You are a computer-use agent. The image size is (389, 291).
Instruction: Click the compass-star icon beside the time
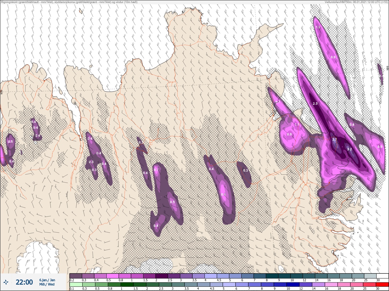(x=5, y=282)
